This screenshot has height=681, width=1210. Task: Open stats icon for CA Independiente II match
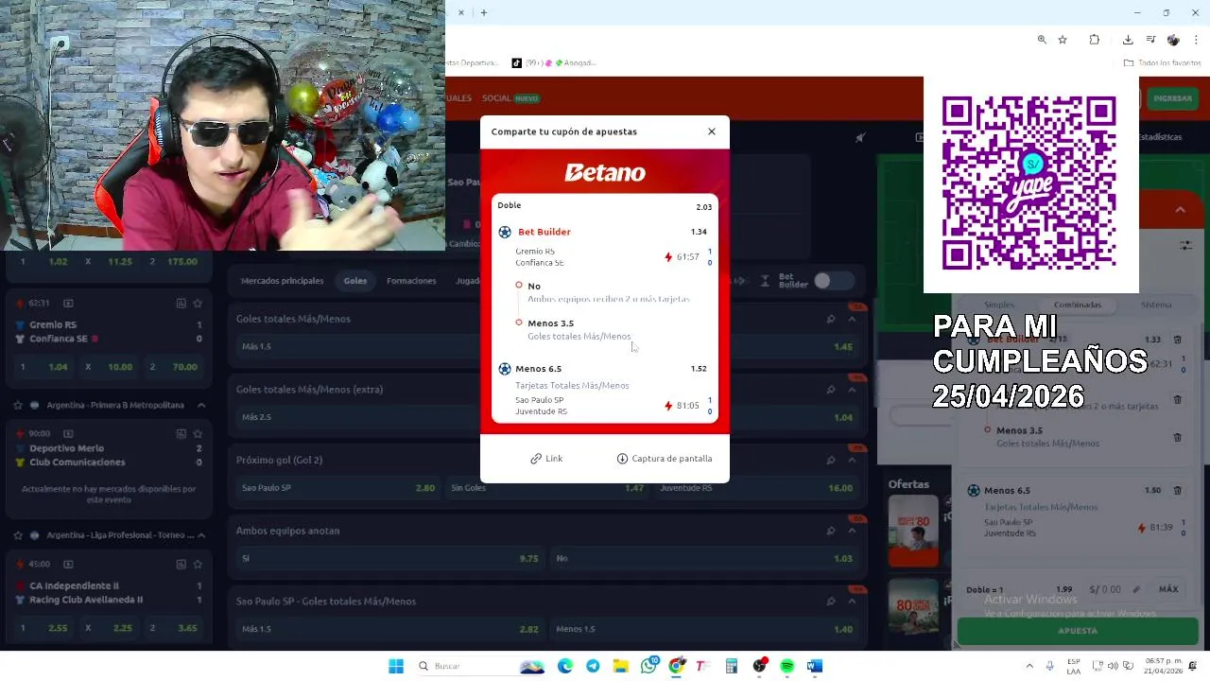(181, 565)
